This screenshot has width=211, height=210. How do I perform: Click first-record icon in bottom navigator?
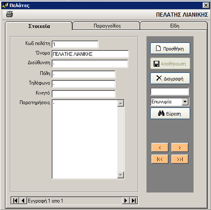click(15, 200)
